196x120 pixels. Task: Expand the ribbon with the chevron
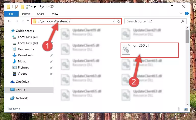click(x=181, y=14)
